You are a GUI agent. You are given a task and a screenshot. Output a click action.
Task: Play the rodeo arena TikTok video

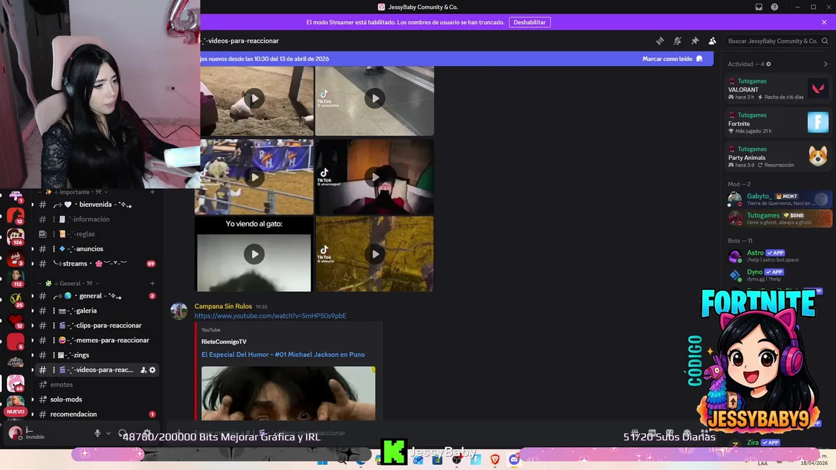(x=254, y=177)
